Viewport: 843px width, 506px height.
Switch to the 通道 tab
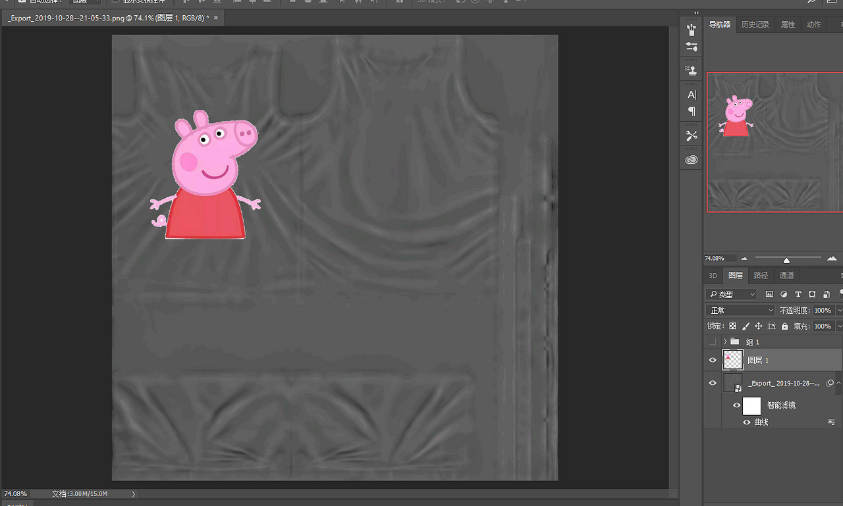pos(786,276)
